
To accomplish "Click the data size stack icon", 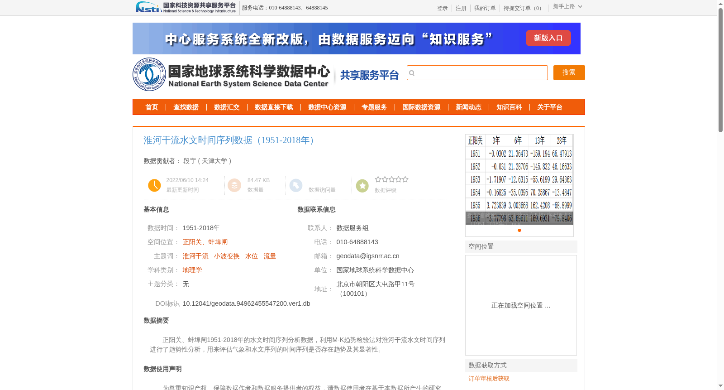I will tap(234, 185).
